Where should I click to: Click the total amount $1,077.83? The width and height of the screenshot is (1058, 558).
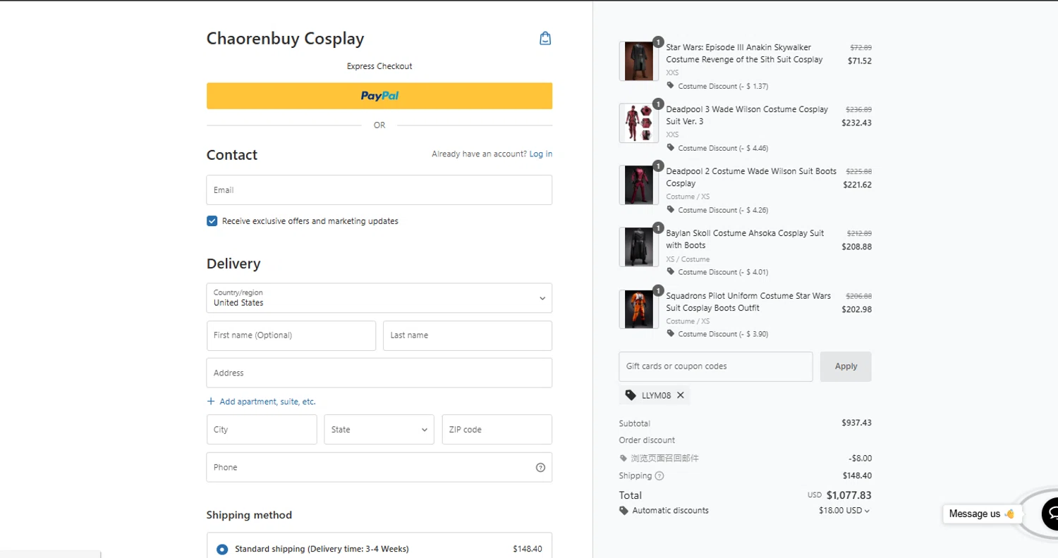coord(849,495)
